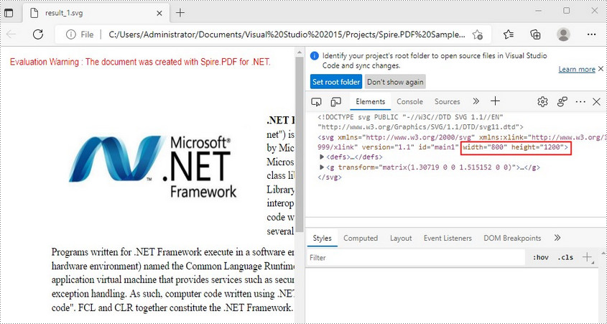
Task: Open the Event Listeners tab
Action: click(x=448, y=239)
